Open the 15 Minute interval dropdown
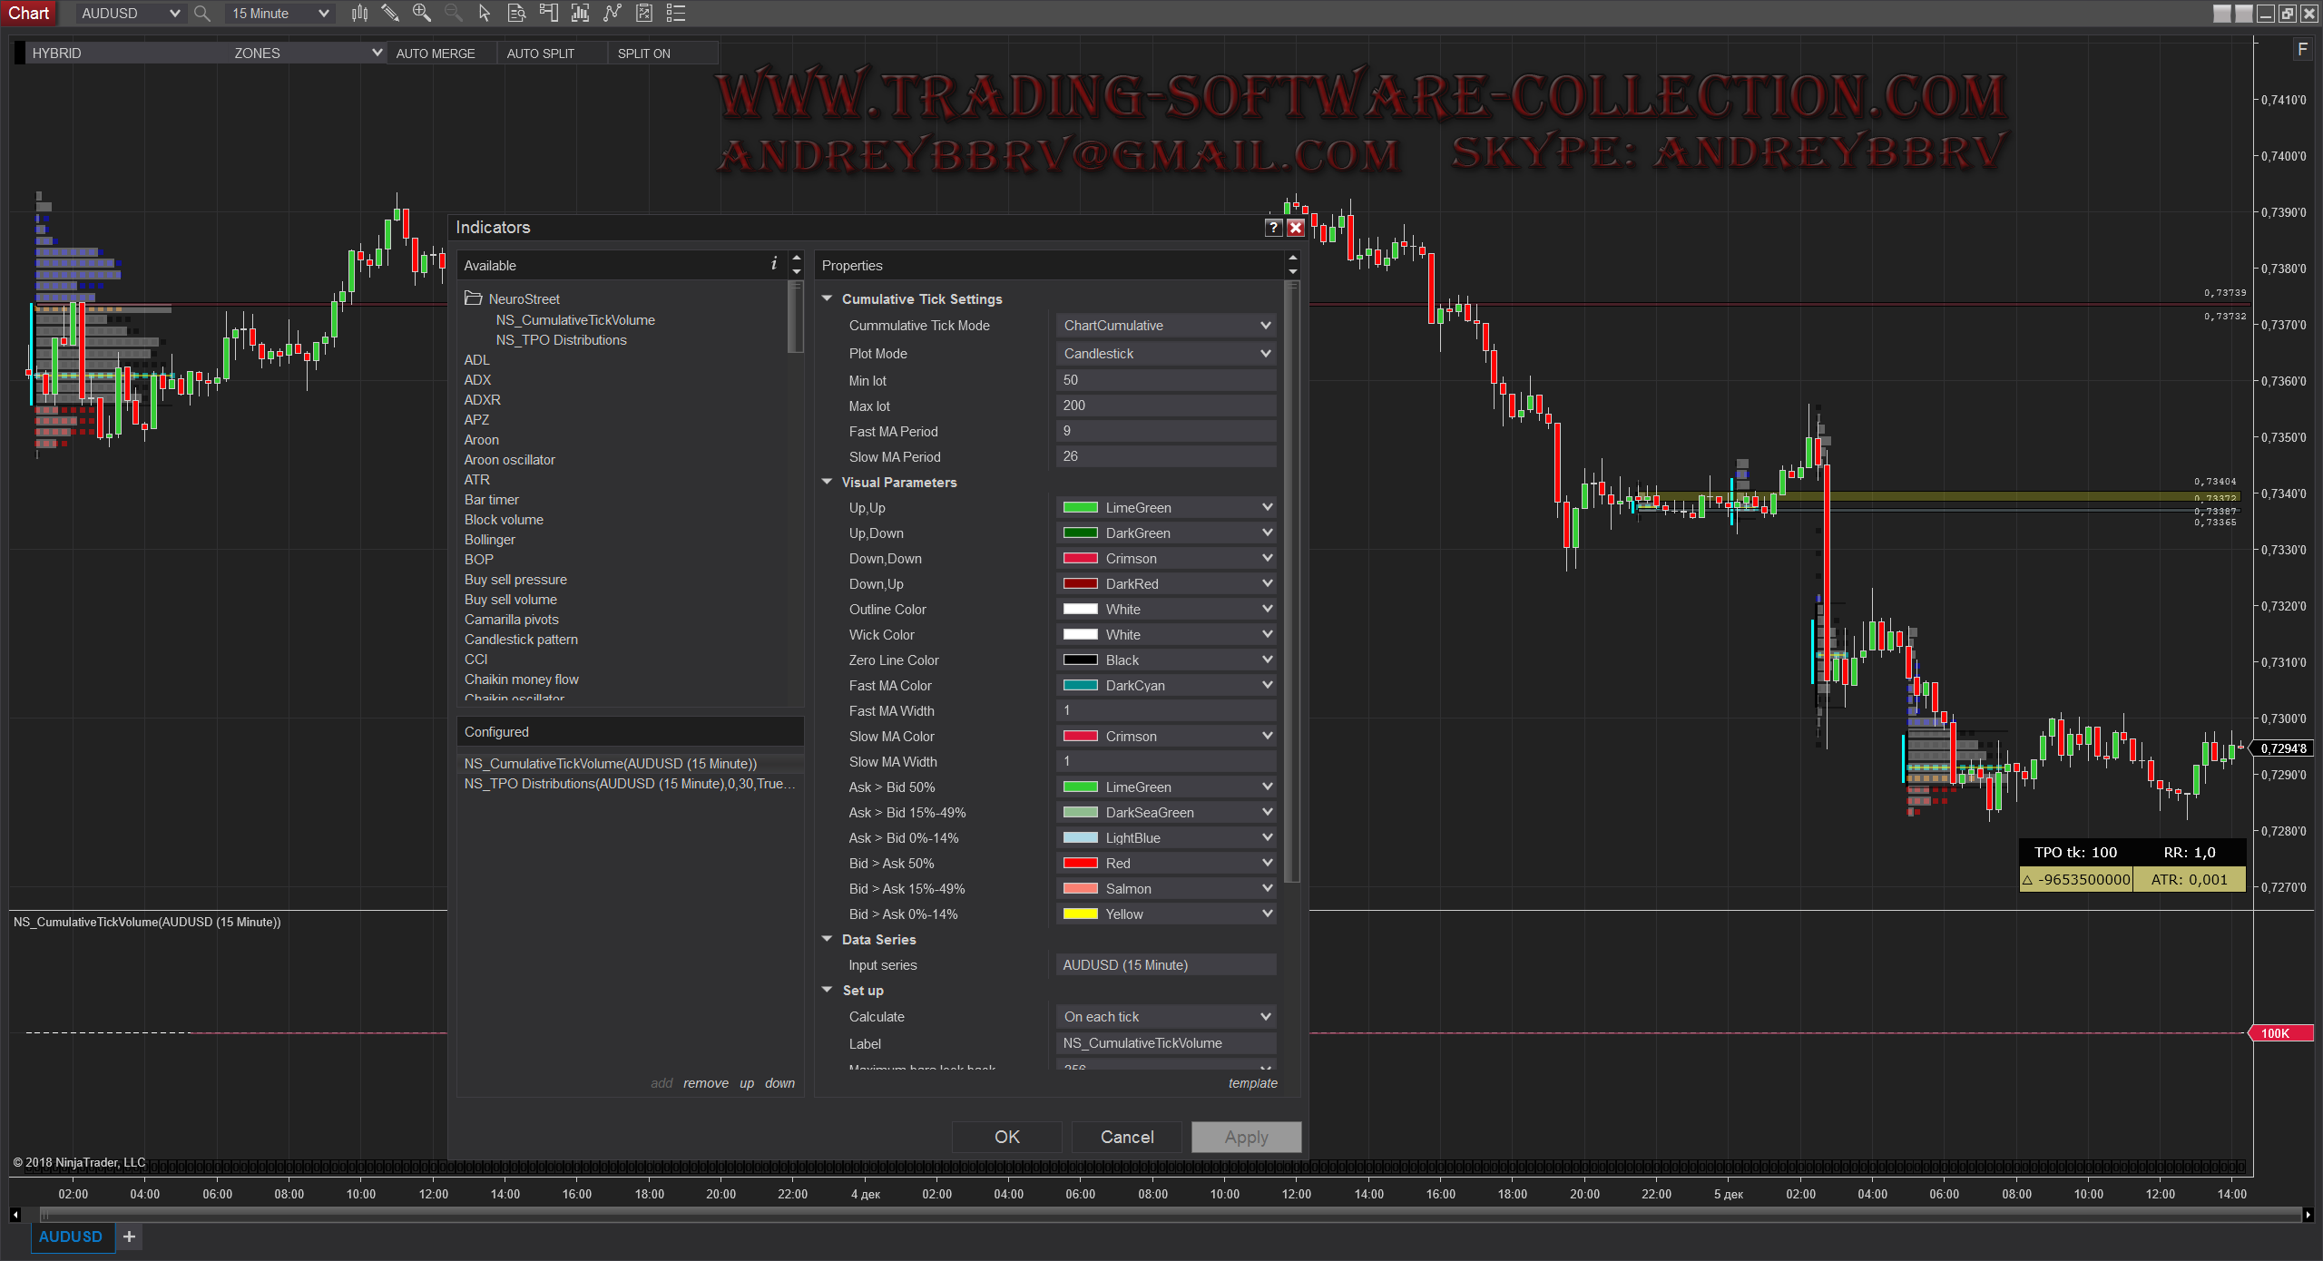The width and height of the screenshot is (2323, 1261). [x=279, y=14]
